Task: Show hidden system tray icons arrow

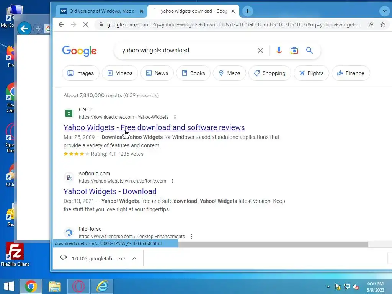Action: coord(328,287)
